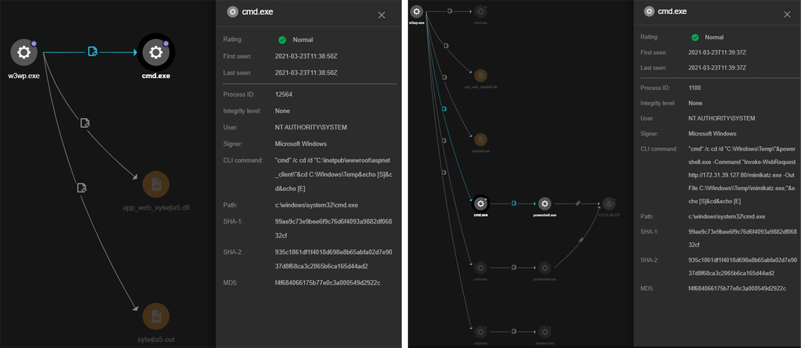
Task: Click edge icon from w3wp.exe to top cmd.exe, right graph
Action: point(450,11)
